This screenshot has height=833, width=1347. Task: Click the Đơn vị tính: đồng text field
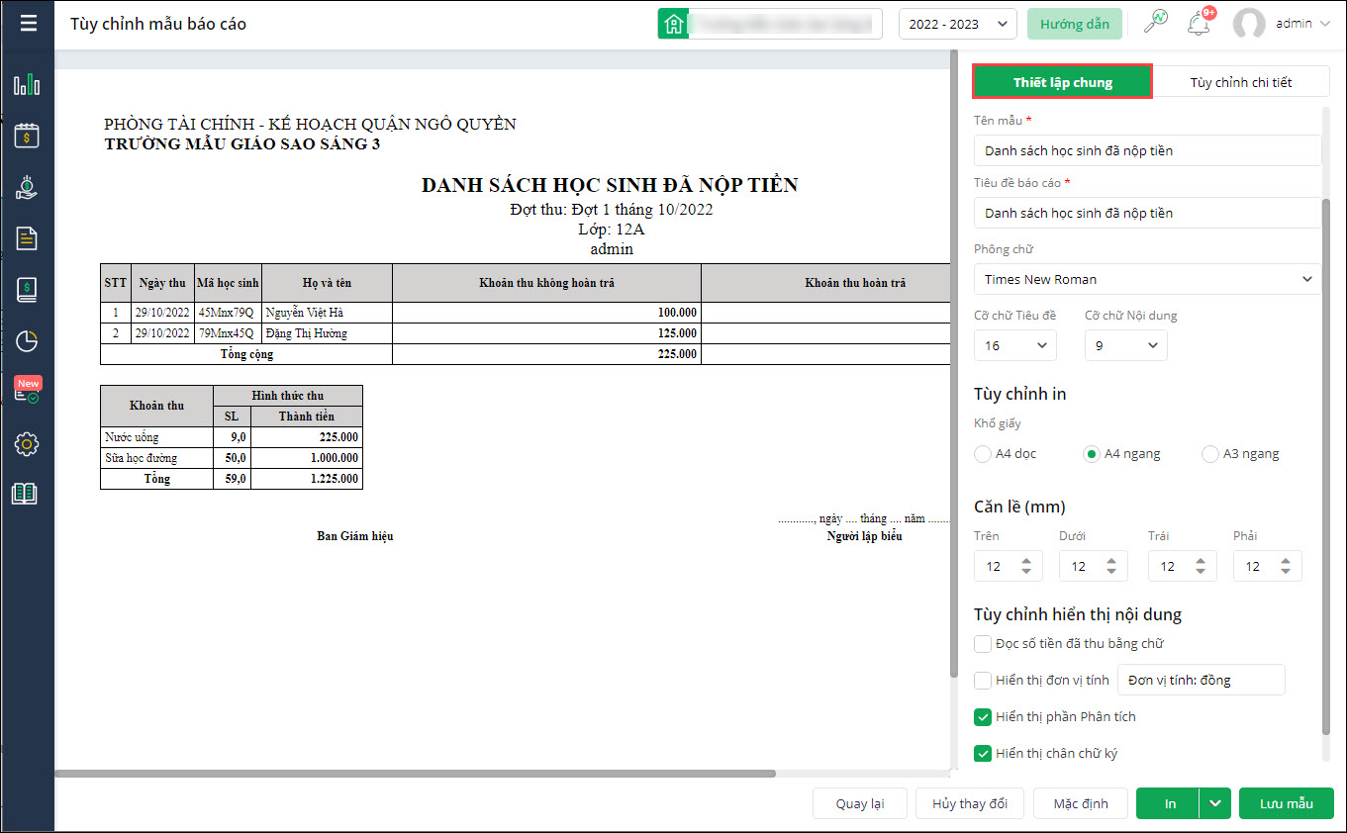tap(1202, 680)
